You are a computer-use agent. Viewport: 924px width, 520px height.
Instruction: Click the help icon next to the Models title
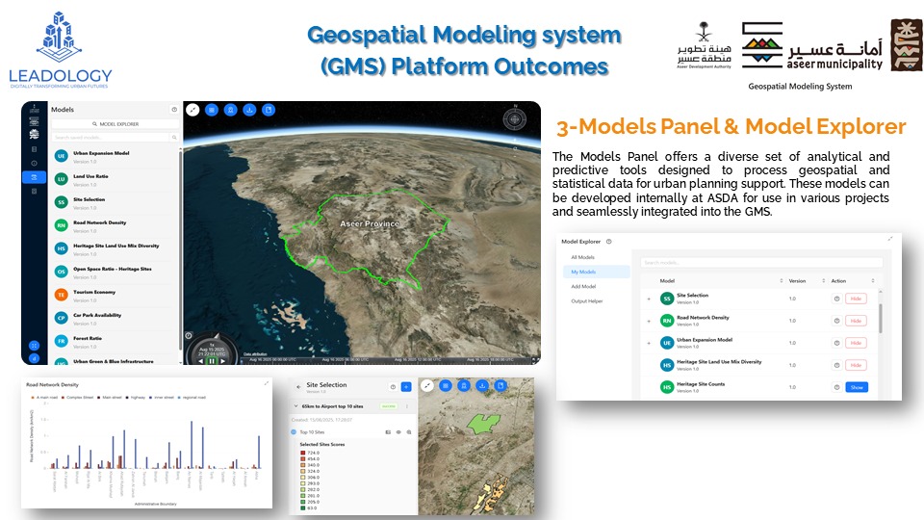[174, 110]
